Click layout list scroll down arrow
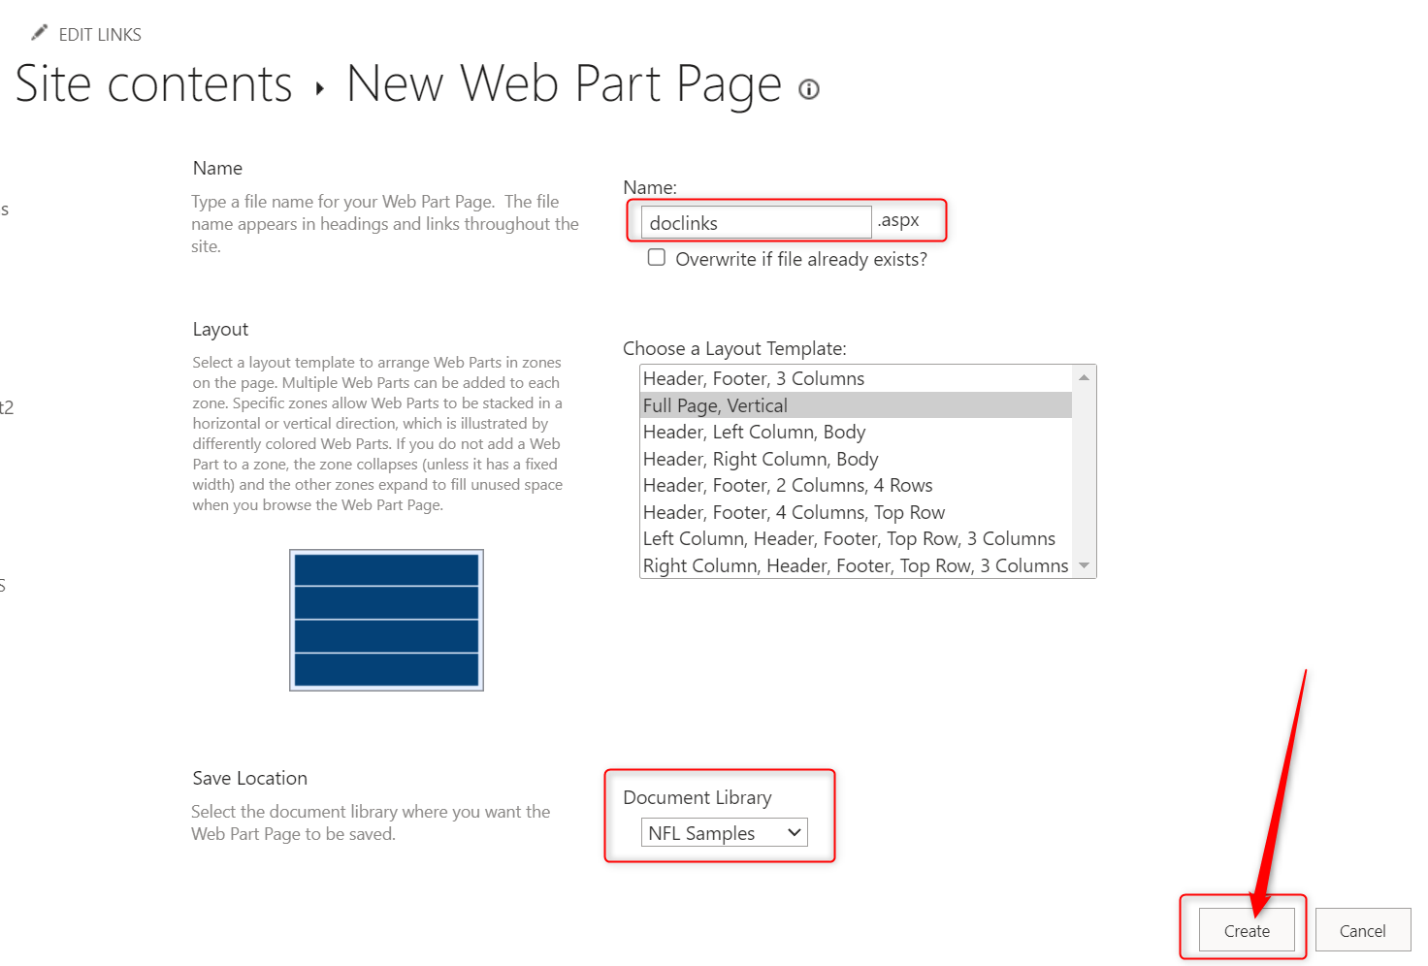 pos(1084,565)
